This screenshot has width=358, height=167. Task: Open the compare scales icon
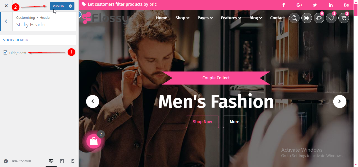click(319, 18)
